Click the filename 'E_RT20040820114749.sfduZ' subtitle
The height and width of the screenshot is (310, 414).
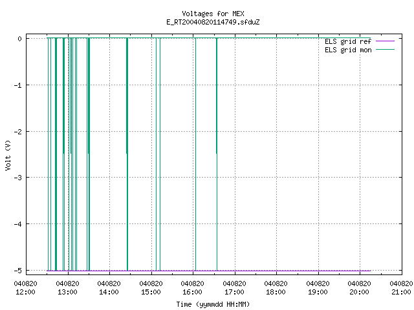point(213,22)
